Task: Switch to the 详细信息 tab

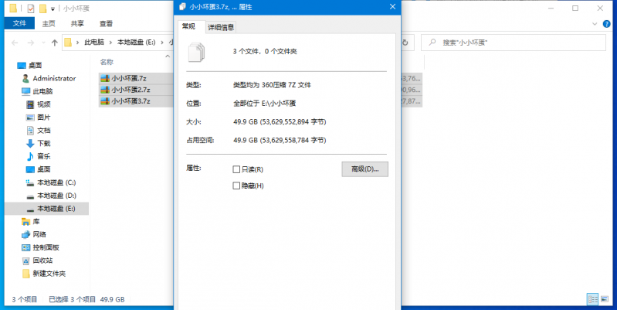Action: (221, 27)
